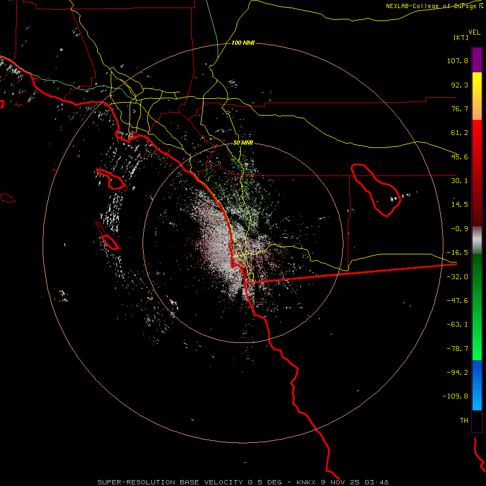This screenshot has width=486, height=486.
Task: Click the -94.2 velocity scale value
Action: coord(457,373)
